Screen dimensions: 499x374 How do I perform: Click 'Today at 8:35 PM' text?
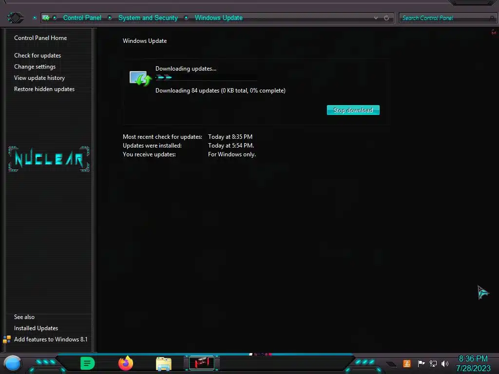point(230,137)
